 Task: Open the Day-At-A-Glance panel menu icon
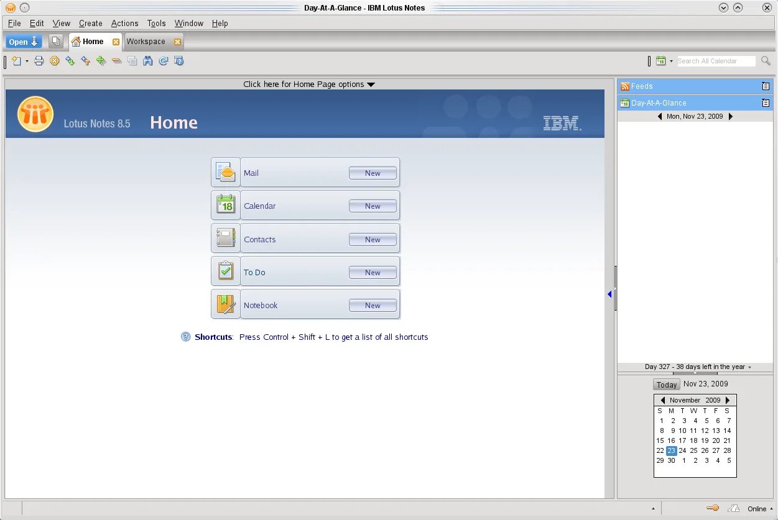tap(766, 103)
